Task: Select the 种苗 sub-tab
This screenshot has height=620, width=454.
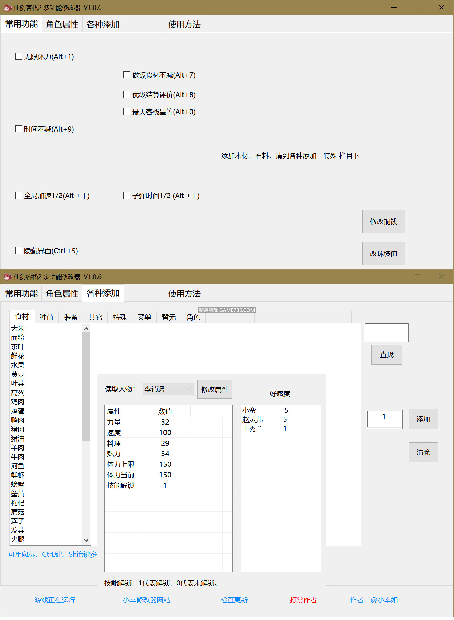Action: point(47,317)
